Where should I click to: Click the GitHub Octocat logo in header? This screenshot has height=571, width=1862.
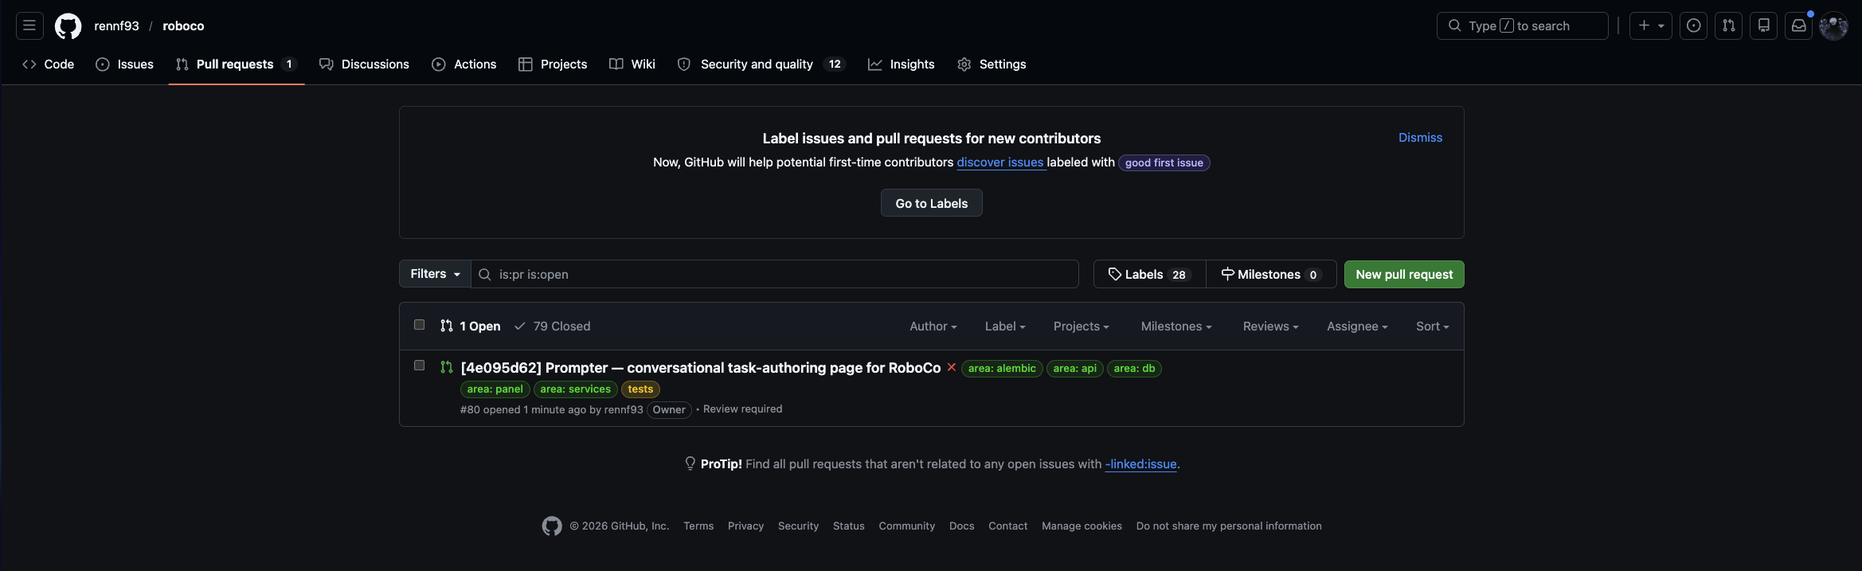pyautogui.click(x=68, y=26)
